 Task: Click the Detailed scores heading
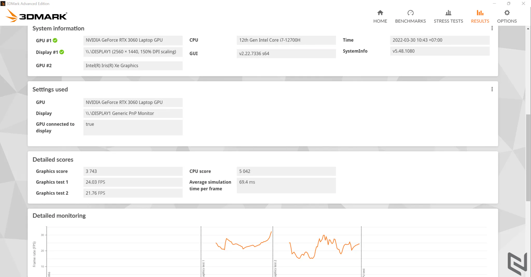coord(53,160)
